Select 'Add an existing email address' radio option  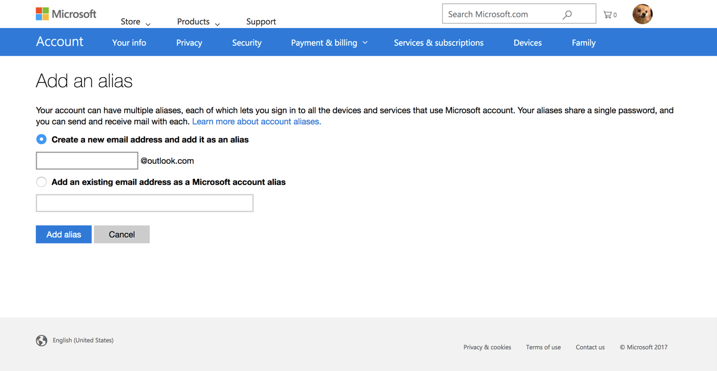click(x=41, y=182)
